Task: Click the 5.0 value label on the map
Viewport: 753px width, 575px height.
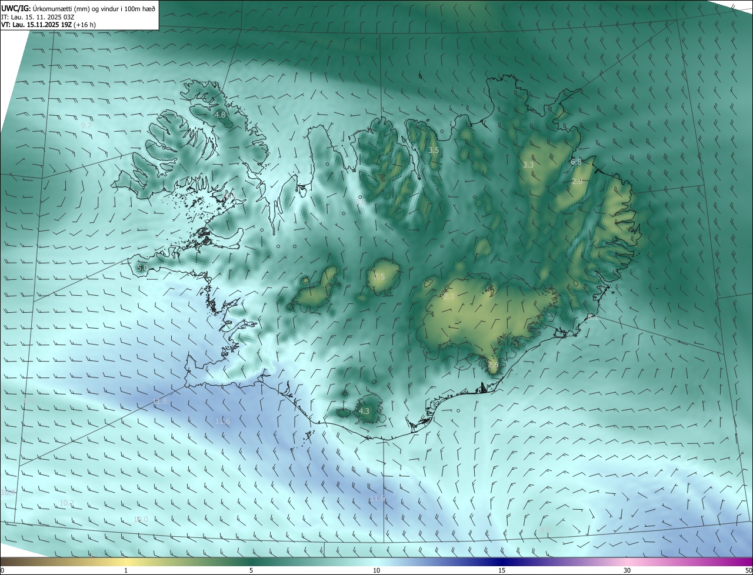Action: coord(142,268)
